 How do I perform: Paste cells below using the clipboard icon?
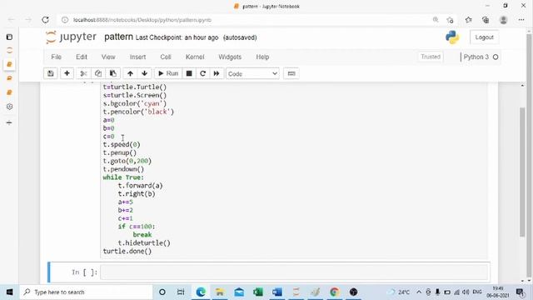(x=113, y=73)
